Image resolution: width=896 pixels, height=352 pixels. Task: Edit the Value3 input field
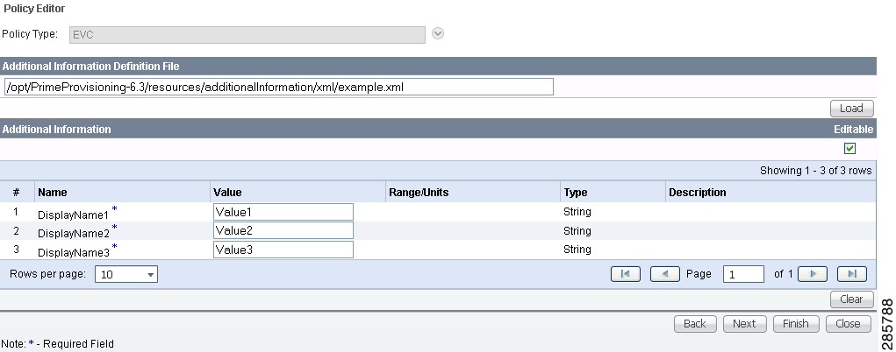pyautogui.click(x=283, y=250)
